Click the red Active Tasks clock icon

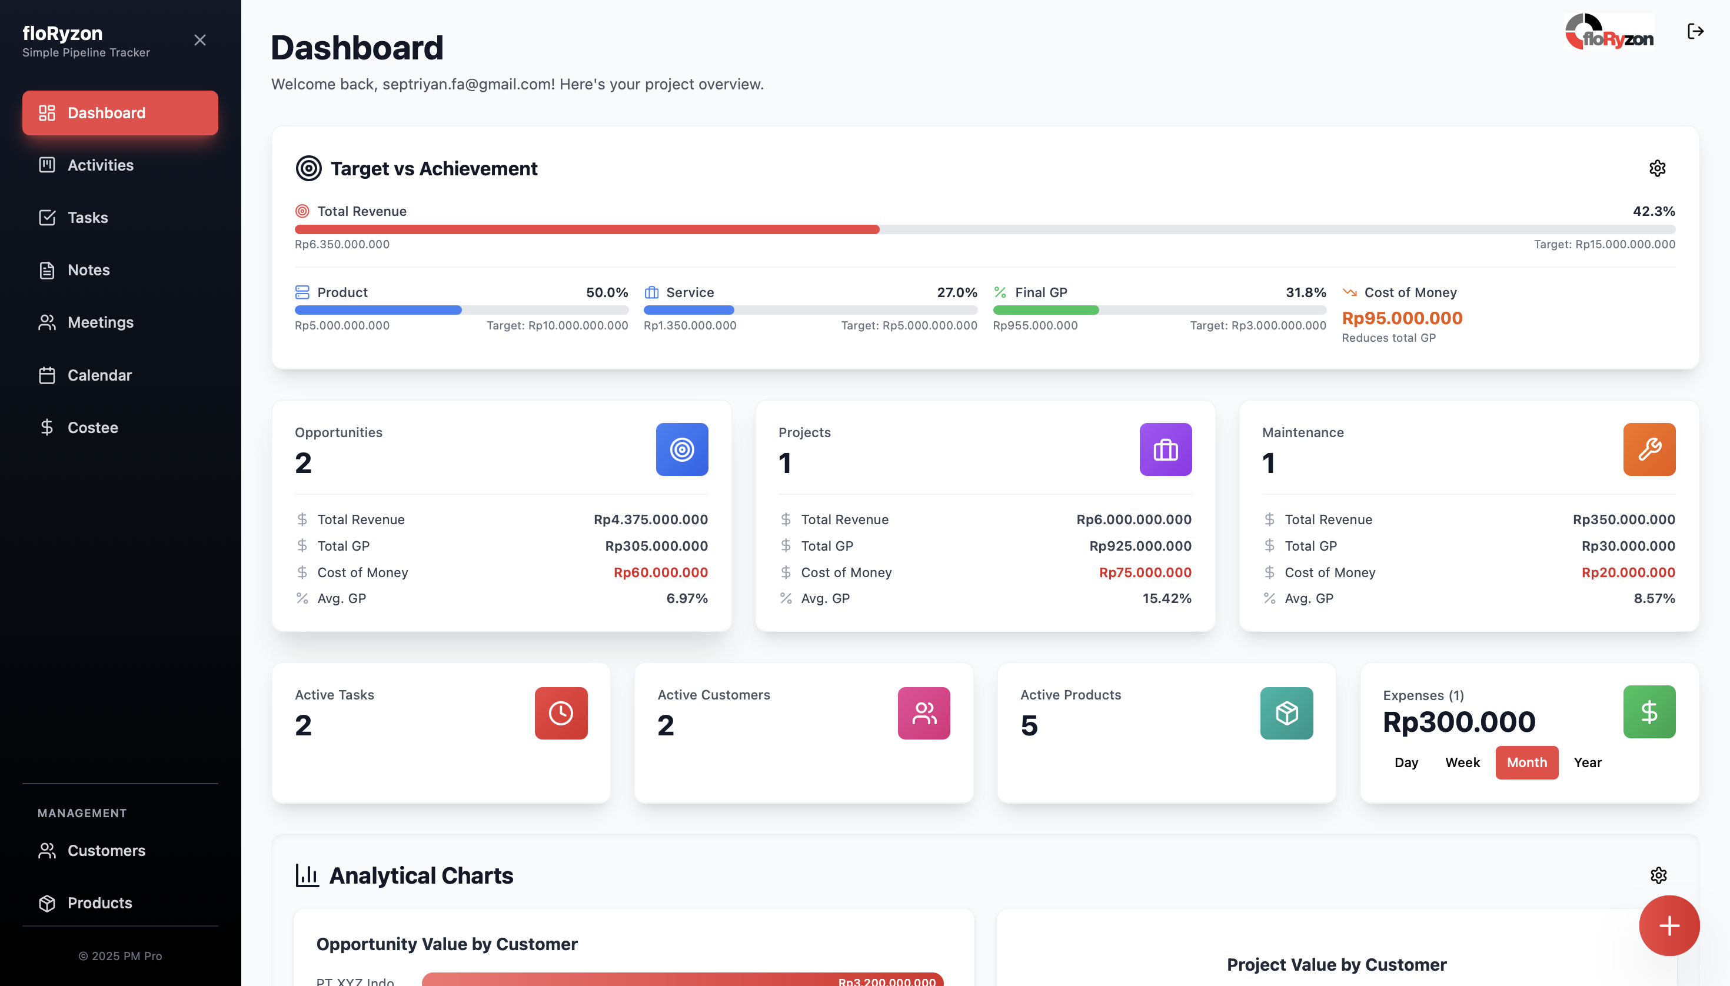point(561,713)
